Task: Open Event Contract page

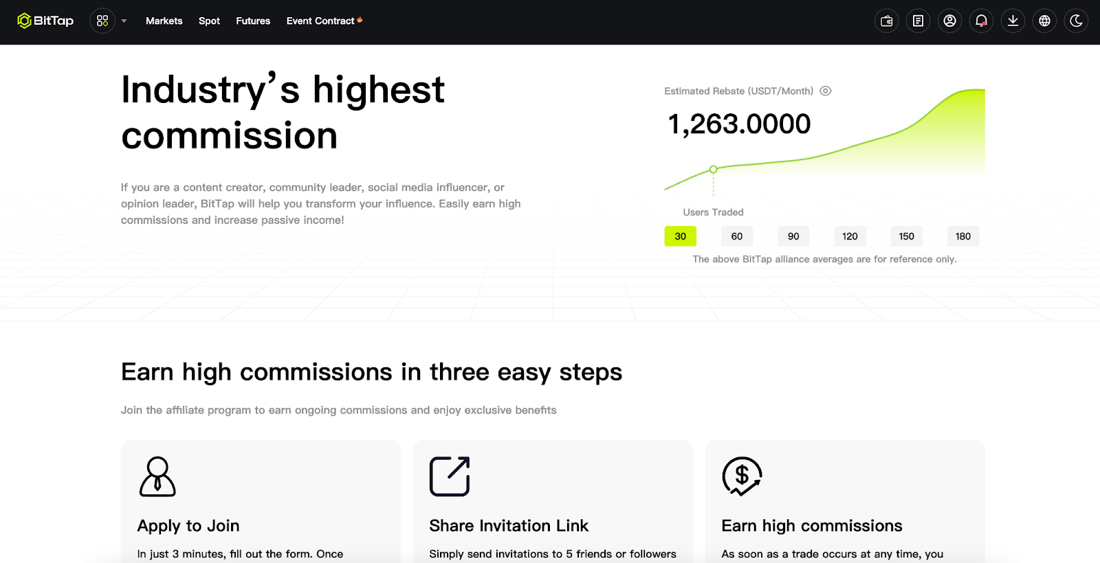Action: point(320,21)
